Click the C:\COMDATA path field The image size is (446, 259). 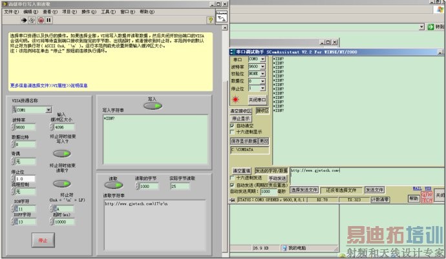click(250, 150)
